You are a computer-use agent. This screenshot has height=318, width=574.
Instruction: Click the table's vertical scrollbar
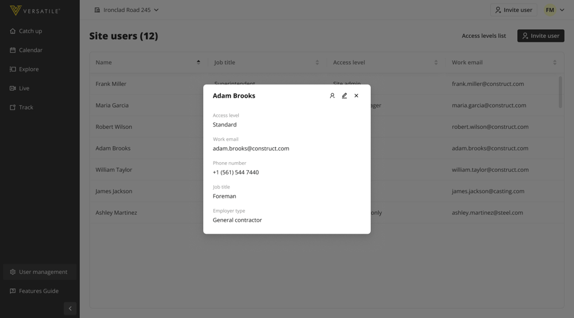pyautogui.click(x=560, y=92)
